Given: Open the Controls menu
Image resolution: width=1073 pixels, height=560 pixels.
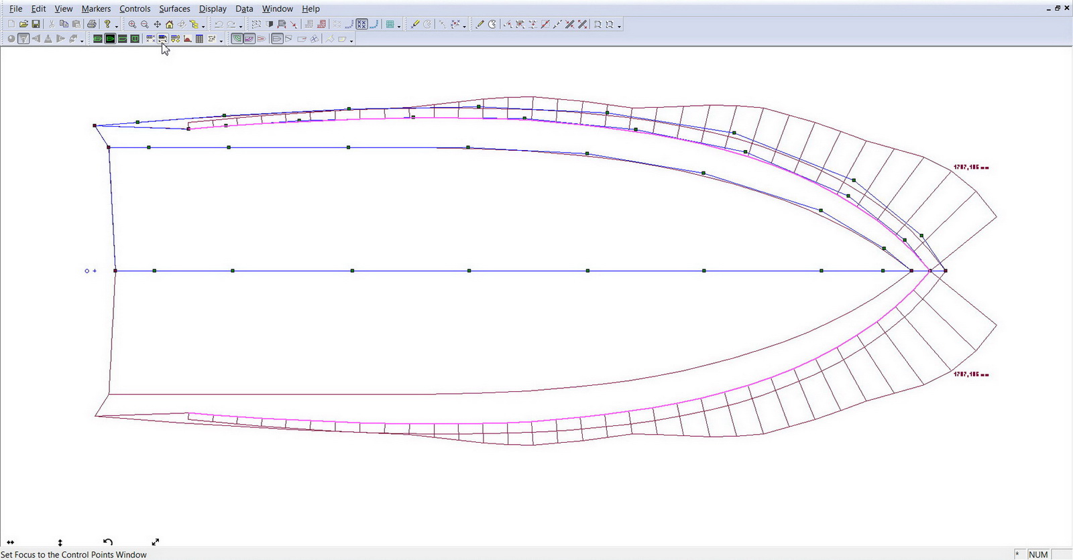Looking at the screenshot, I should coord(135,9).
